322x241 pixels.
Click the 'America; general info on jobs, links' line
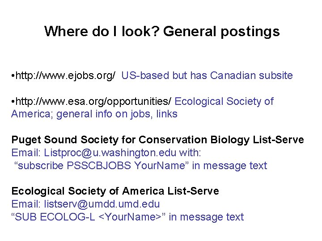[x=94, y=114]
